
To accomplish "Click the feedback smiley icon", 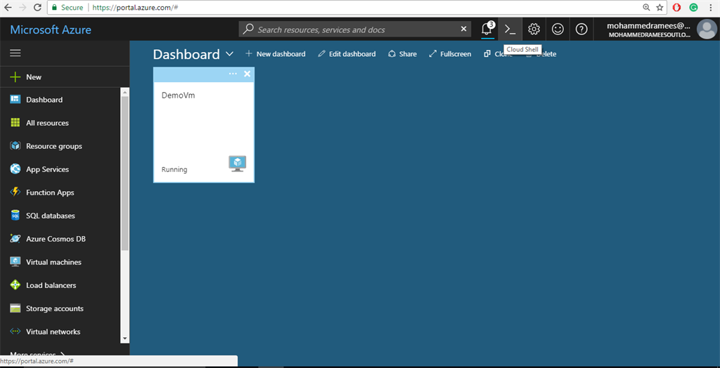I will click(x=558, y=29).
